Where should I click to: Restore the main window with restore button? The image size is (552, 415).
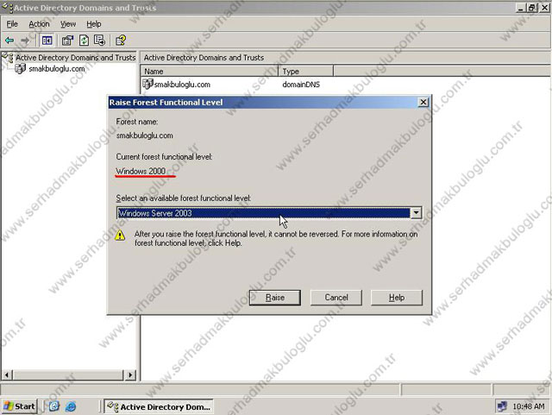click(x=532, y=8)
